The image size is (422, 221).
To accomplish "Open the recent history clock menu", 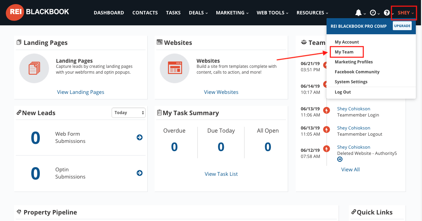I will 373,13.
